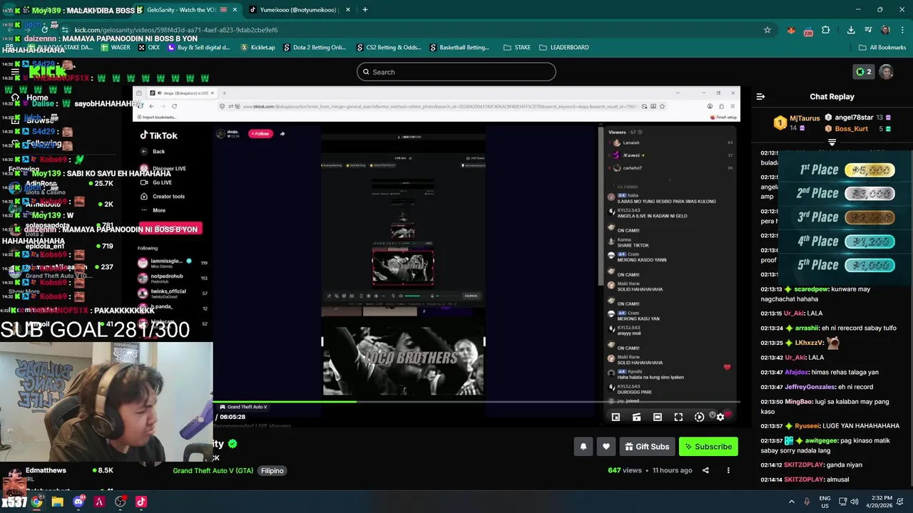Open the playback speed control in player

click(699, 418)
